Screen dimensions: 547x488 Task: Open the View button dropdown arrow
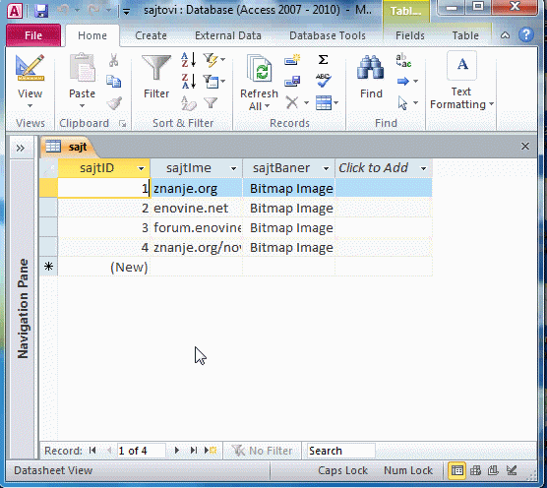[30, 105]
